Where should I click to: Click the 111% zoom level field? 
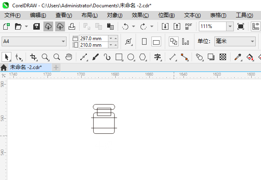point(213,26)
